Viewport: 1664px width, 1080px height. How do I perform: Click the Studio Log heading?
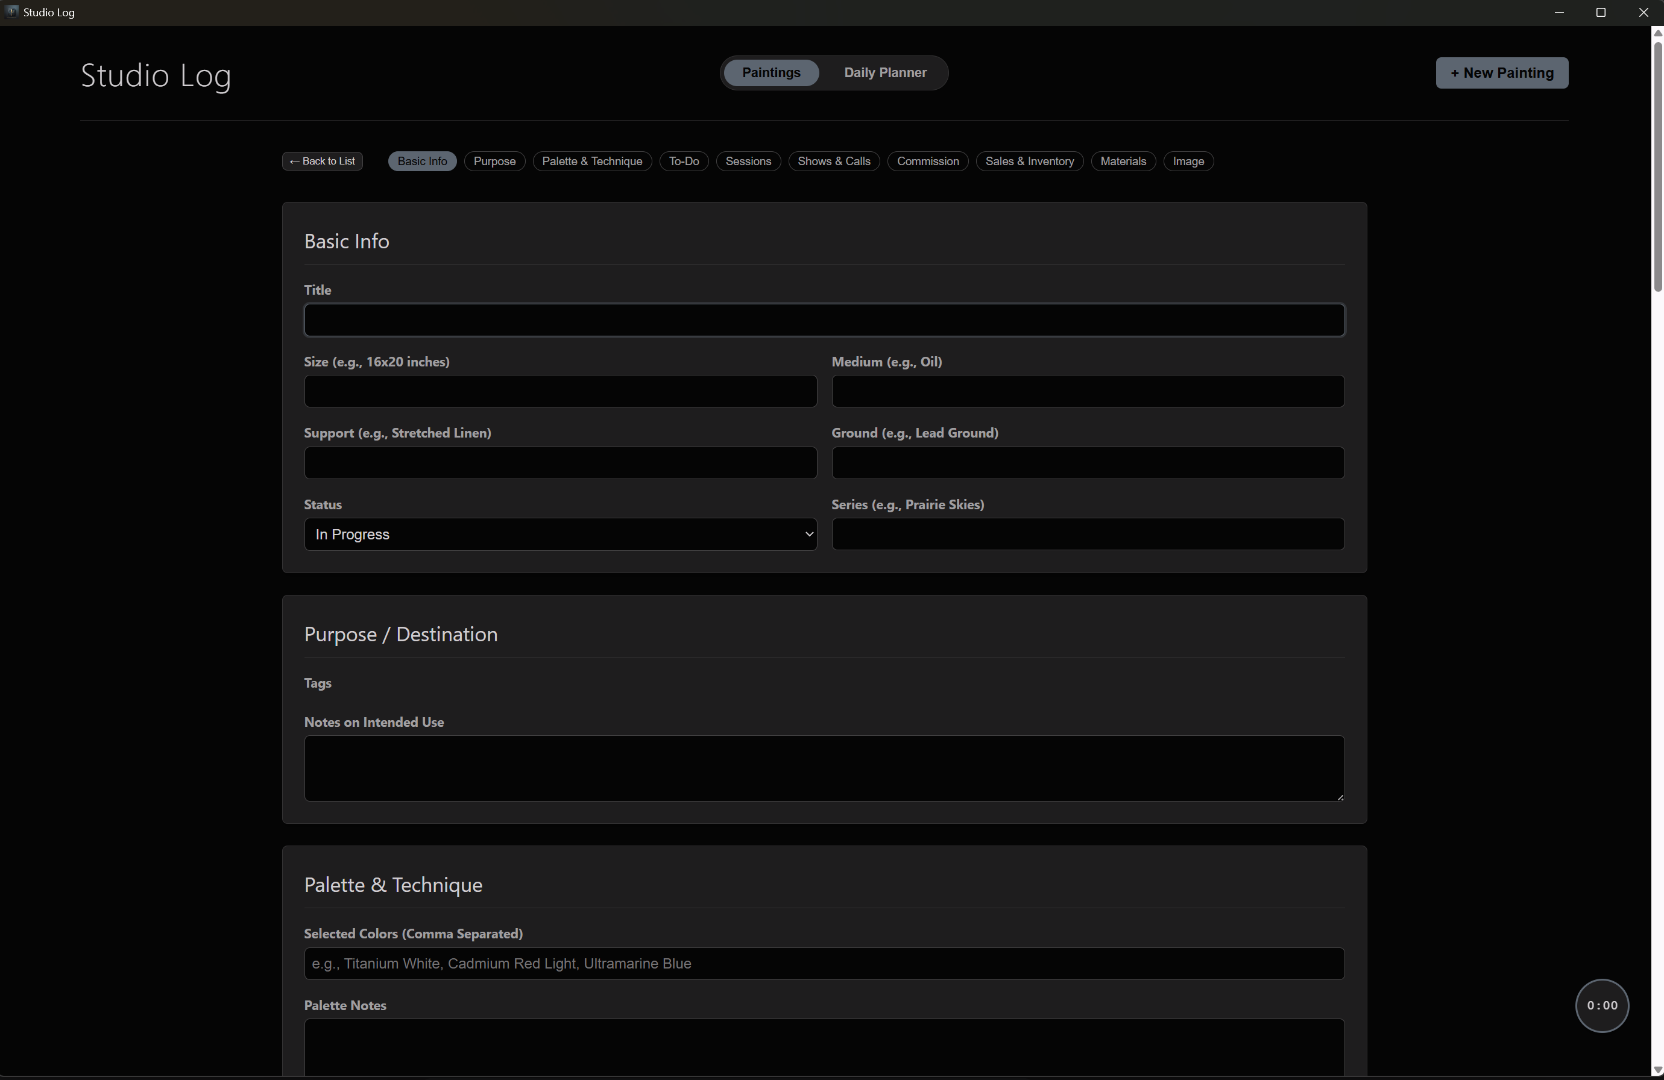pyautogui.click(x=156, y=75)
